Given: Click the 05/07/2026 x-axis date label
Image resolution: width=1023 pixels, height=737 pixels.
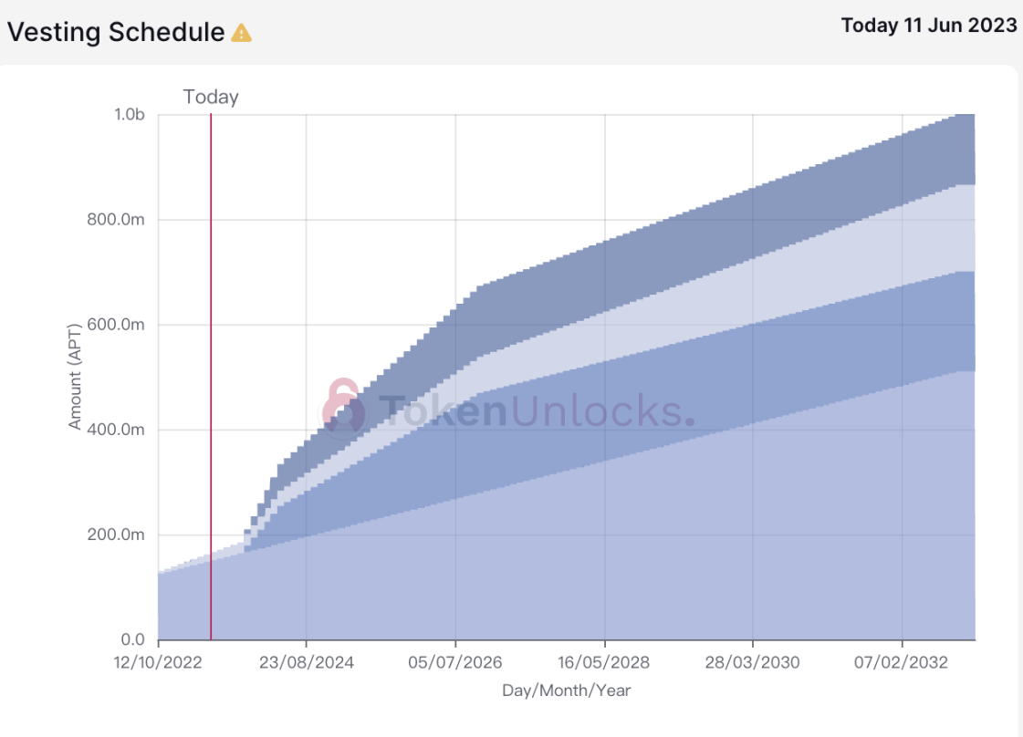Looking at the screenshot, I should 455,662.
